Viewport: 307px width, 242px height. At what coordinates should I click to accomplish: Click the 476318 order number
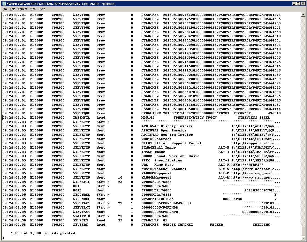tap(274, 113)
